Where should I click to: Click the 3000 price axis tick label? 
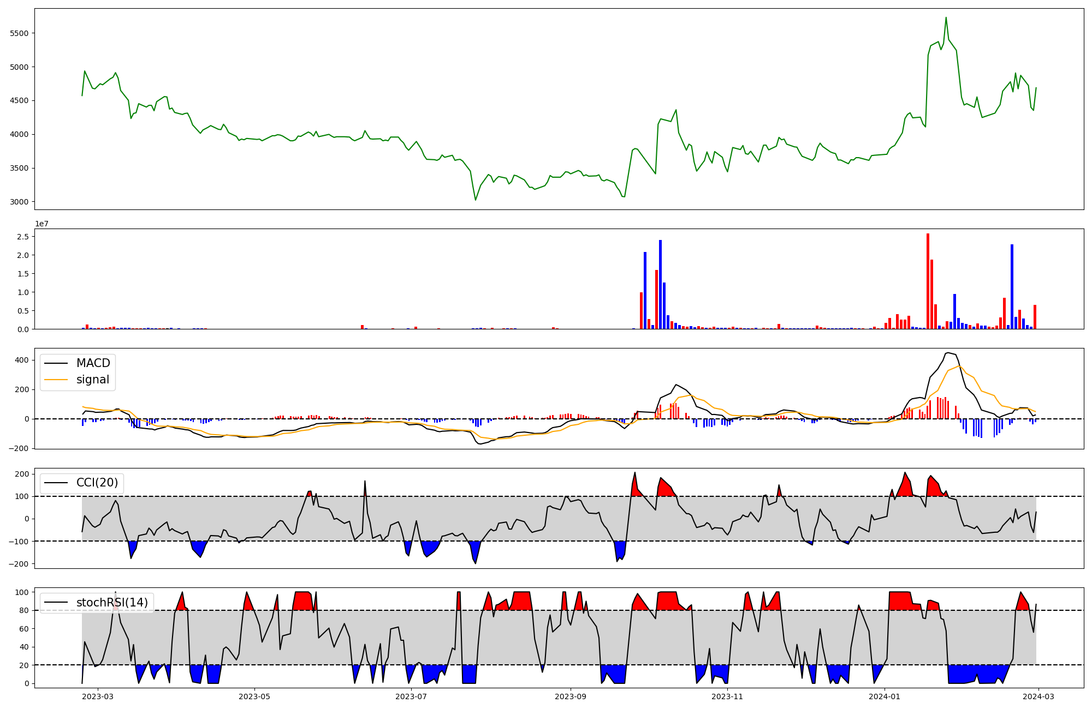tap(19, 202)
